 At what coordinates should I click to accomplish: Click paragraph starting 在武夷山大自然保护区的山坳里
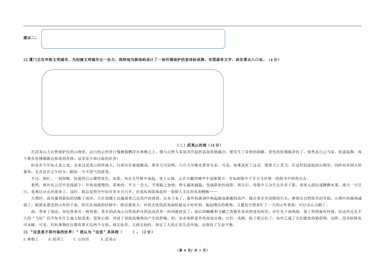tap(192, 155)
